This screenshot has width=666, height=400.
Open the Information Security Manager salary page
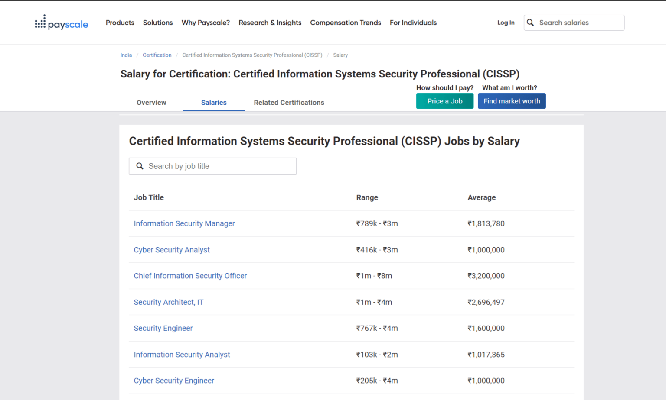(x=184, y=223)
